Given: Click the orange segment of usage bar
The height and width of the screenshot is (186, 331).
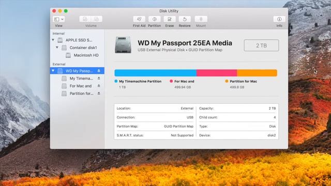Looking at the screenshot, I should pos(257,73).
